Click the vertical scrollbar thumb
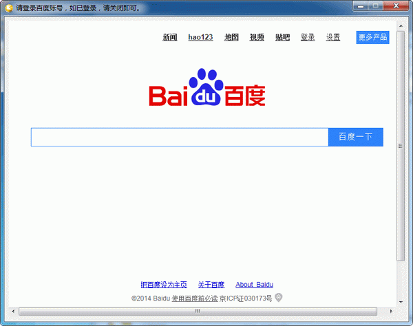Viewport: 413px width, 326px height. (x=401, y=146)
